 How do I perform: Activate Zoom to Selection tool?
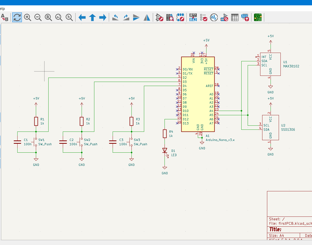(69, 18)
